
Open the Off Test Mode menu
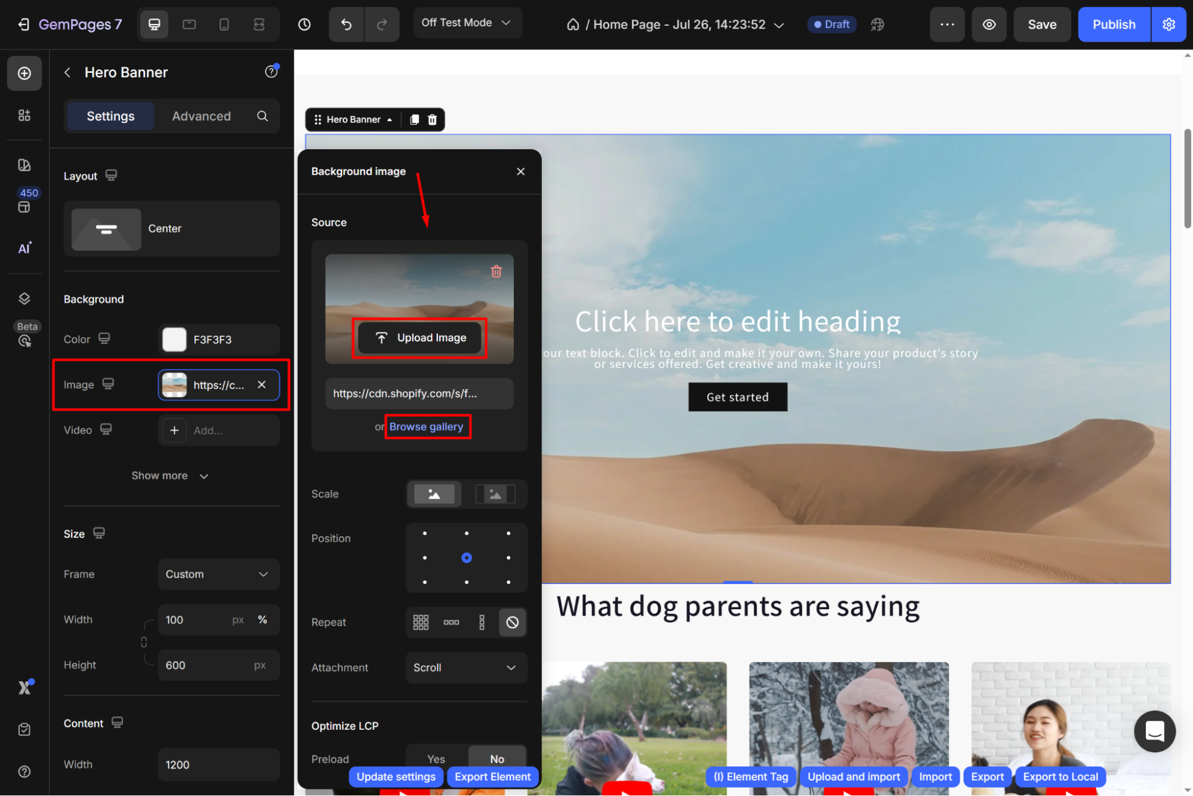(466, 23)
